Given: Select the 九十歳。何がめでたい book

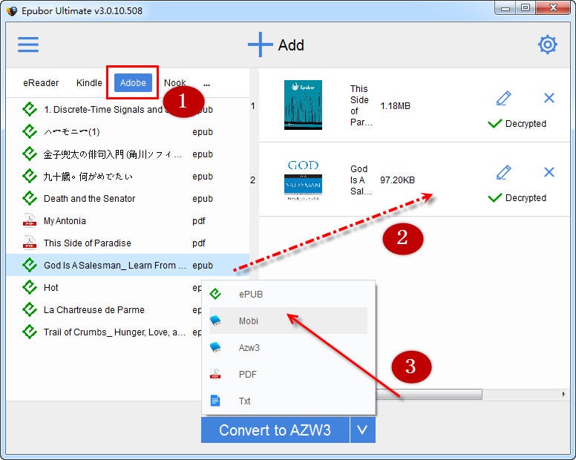Looking at the screenshot, I should (x=128, y=177).
